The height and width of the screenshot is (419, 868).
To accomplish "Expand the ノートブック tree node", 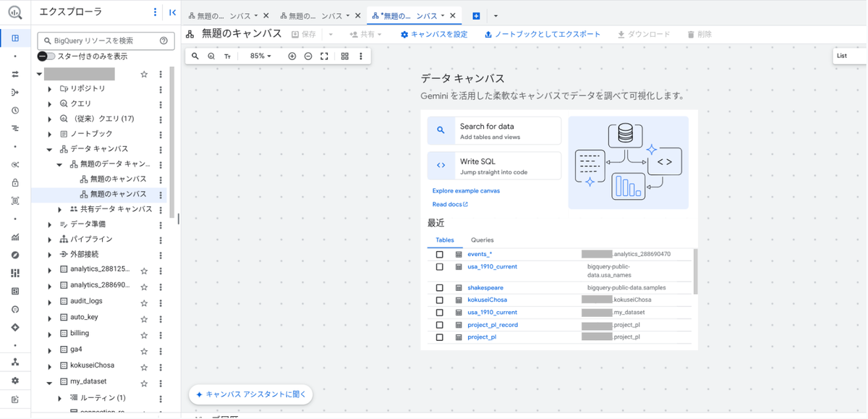I will (49, 135).
